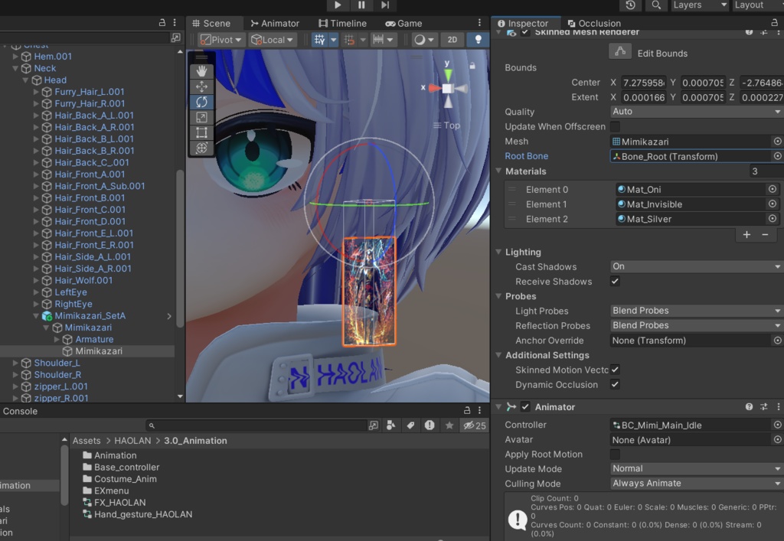This screenshot has width=784, height=541.
Task: Open the Layers dropdown
Action: coord(699,5)
